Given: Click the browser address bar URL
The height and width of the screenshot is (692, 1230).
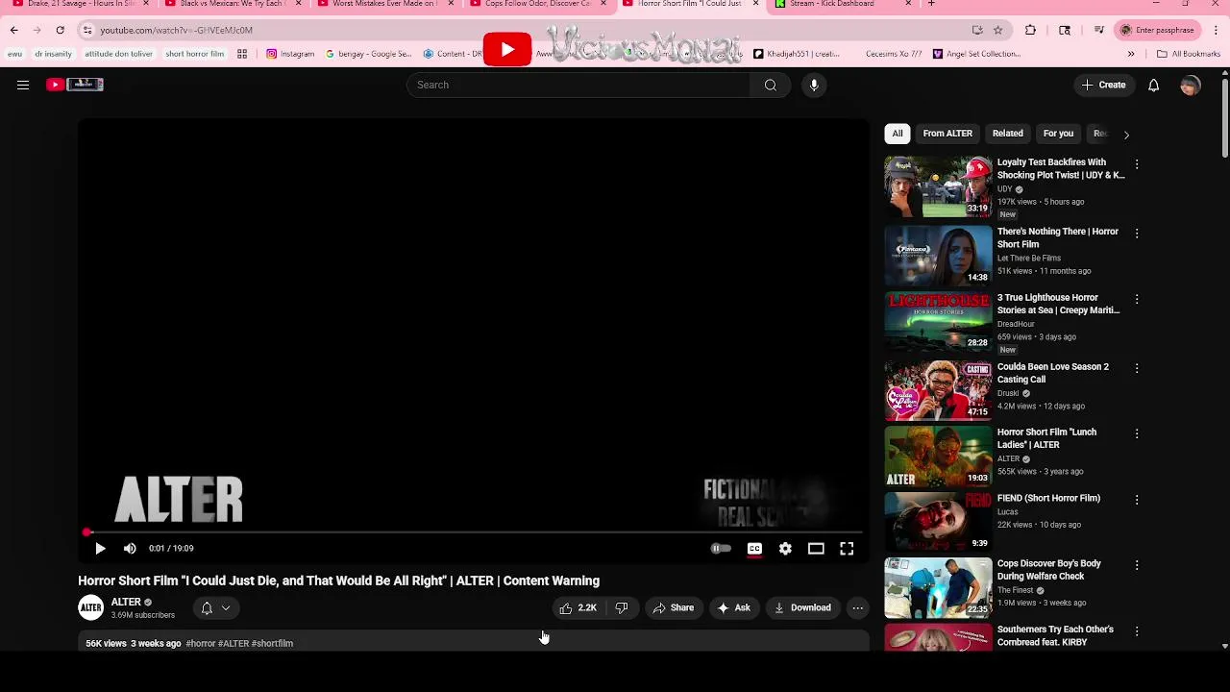Looking at the screenshot, I should pos(176,30).
